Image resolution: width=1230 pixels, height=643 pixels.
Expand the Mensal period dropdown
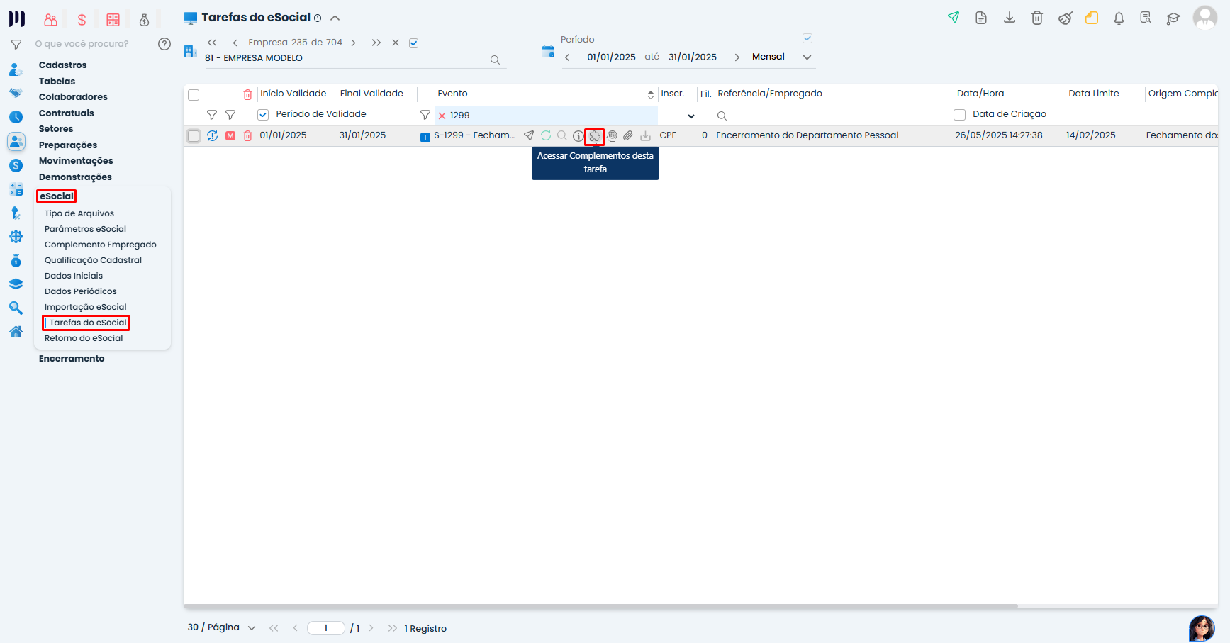click(807, 57)
